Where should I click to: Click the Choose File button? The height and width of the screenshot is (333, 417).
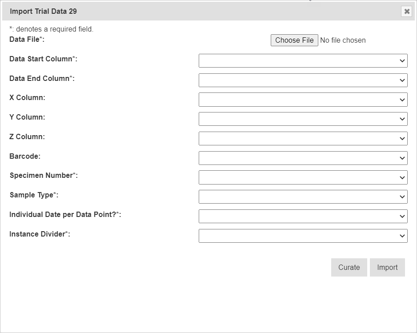tap(294, 40)
